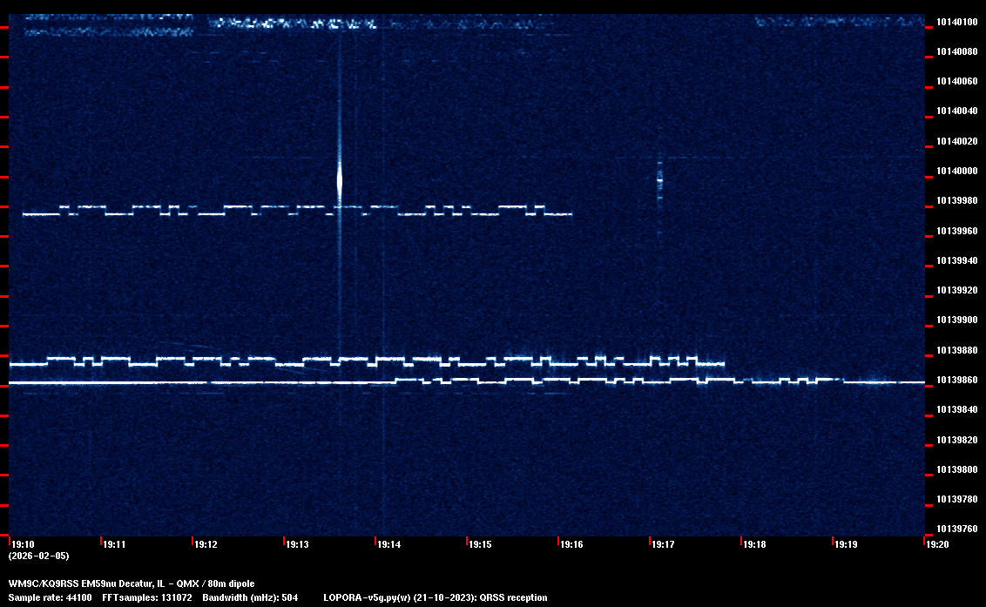Click the 19:20 time axis label
986x607 pixels.
tap(937, 545)
